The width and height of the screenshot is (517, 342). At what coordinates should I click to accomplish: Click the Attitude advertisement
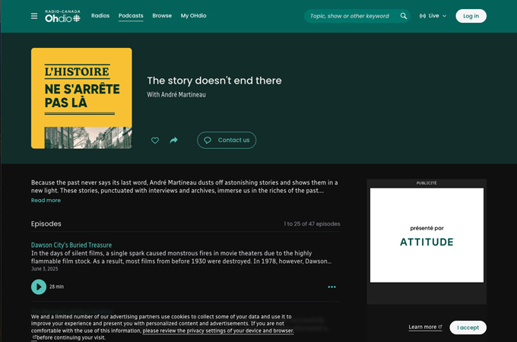[x=427, y=235]
